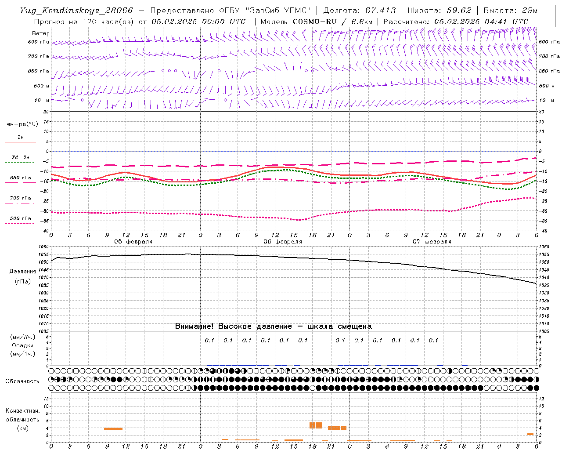This screenshot has width=562, height=450.
Task: Click the Облачность cloud cover label
Action: pos(22,381)
